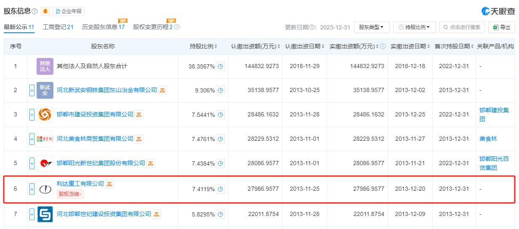
Task: Click the 邯郸市建设投资集团 logo
Action: point(45,114)
